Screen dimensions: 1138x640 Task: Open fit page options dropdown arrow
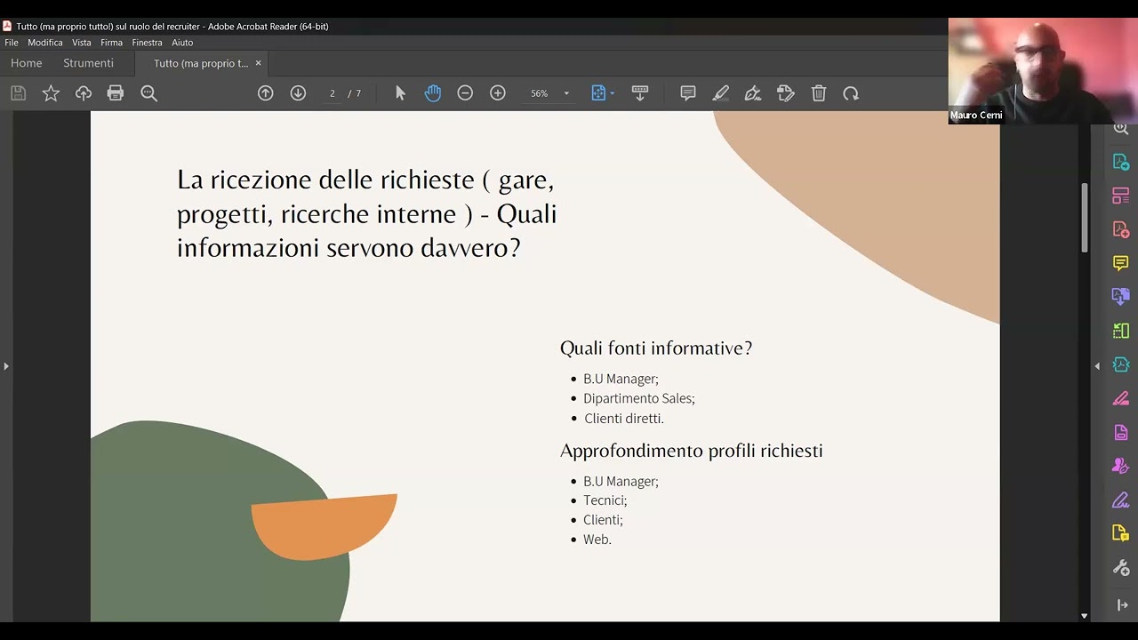pyautogui.click(x=613, y=93)
